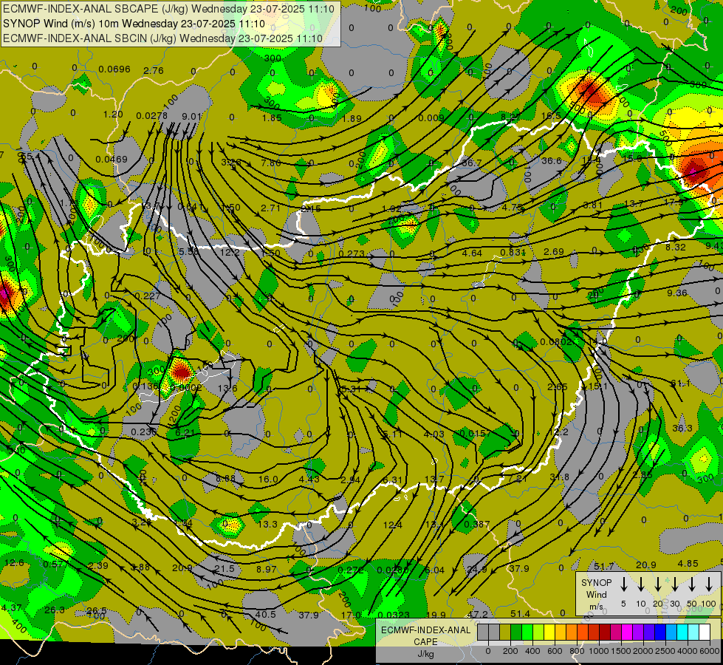Click the map value 0.227

148,296
